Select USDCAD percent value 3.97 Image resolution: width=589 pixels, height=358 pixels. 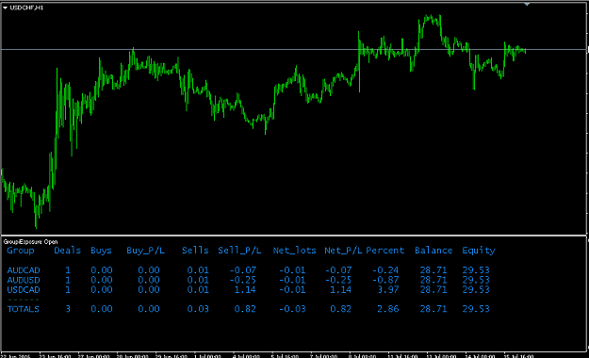(388, 290)
